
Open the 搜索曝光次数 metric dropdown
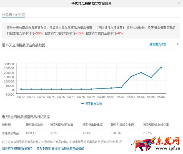tap(164, 44)
